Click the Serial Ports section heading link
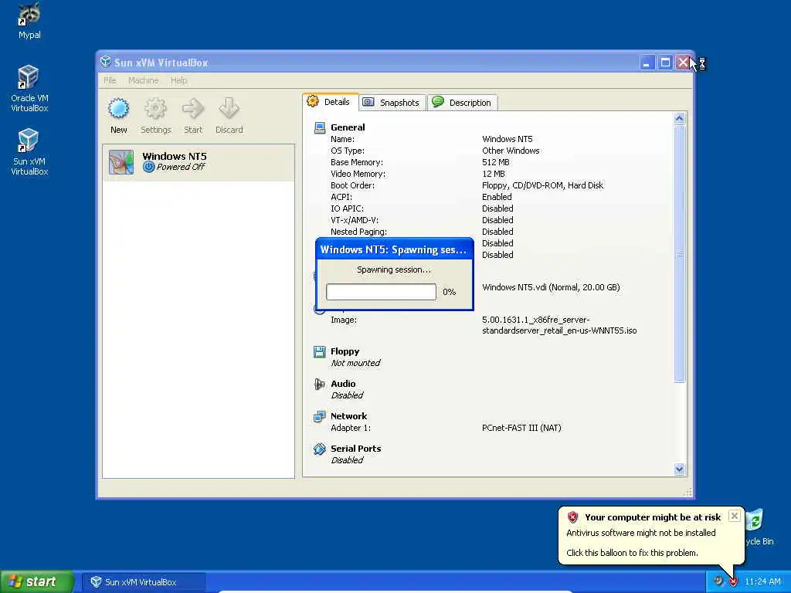 click(x=355, y=449)
